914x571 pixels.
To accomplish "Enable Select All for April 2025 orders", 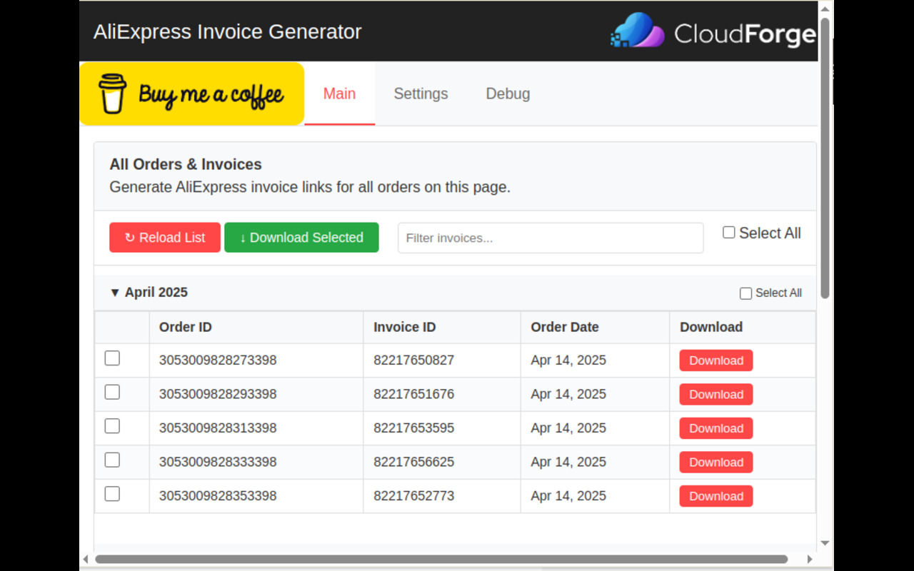I will [x=745, y=293].
